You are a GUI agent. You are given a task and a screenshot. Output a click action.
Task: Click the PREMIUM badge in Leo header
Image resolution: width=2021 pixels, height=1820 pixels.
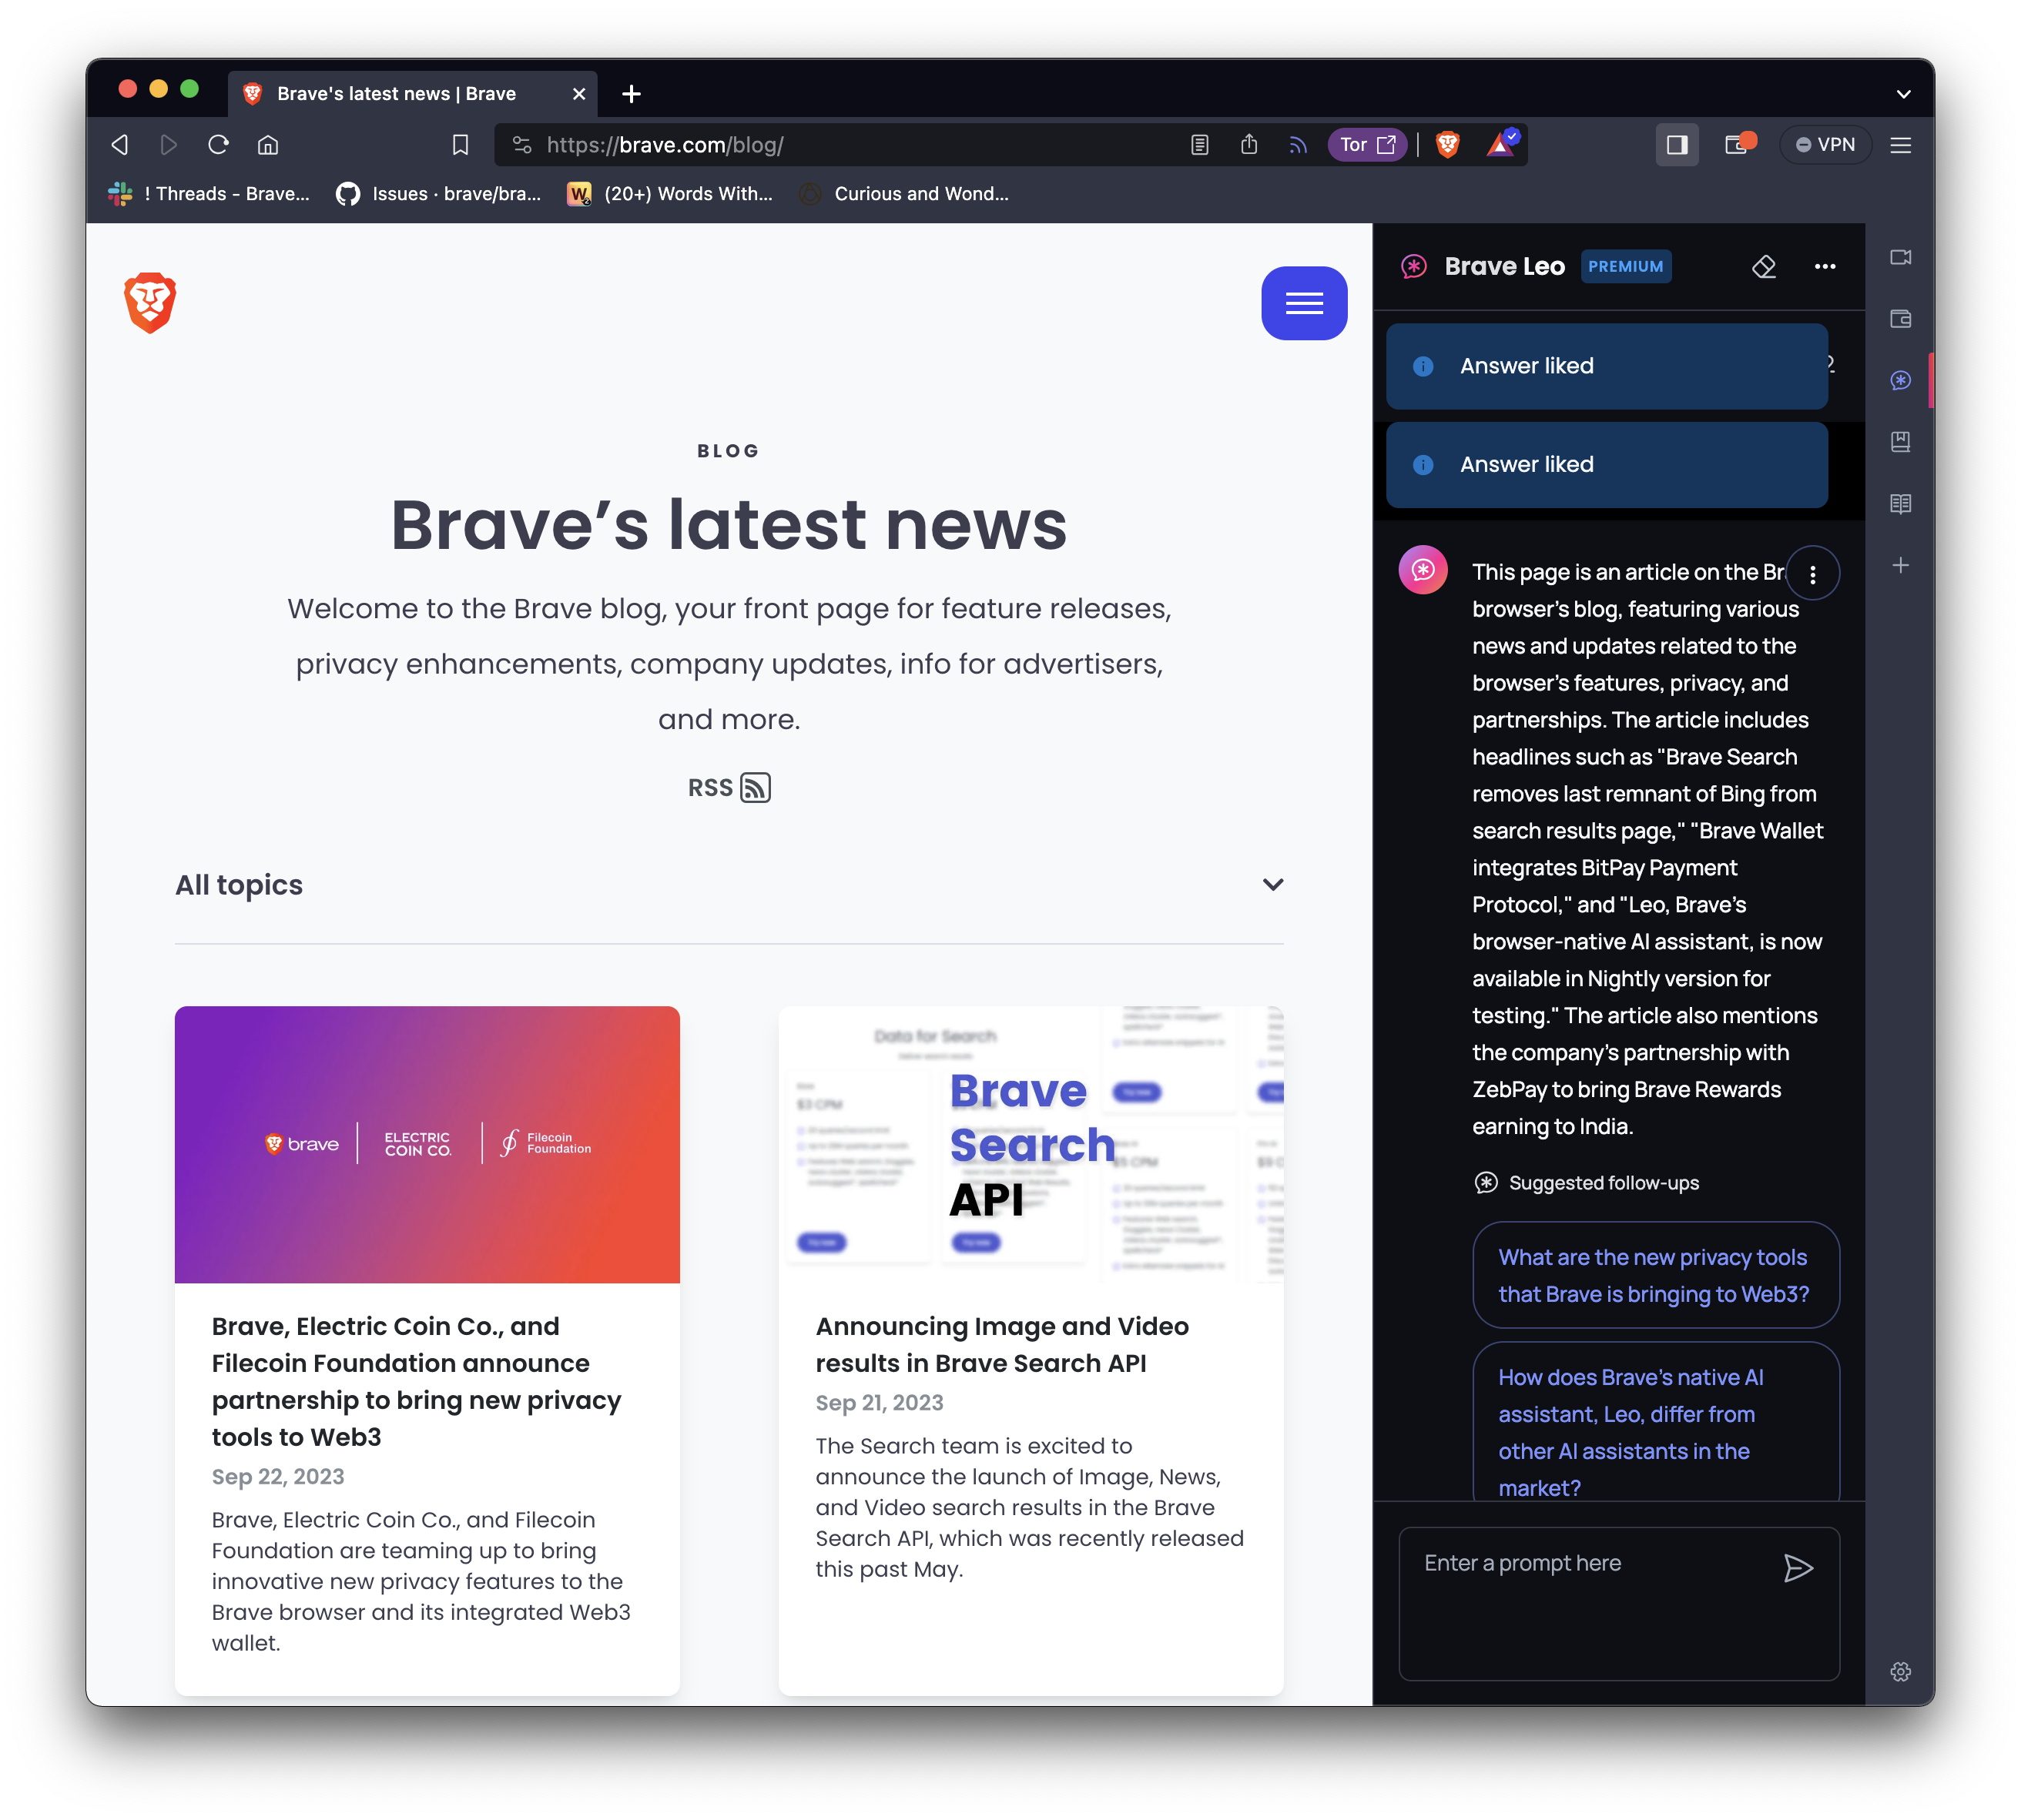click(1625, 266)
